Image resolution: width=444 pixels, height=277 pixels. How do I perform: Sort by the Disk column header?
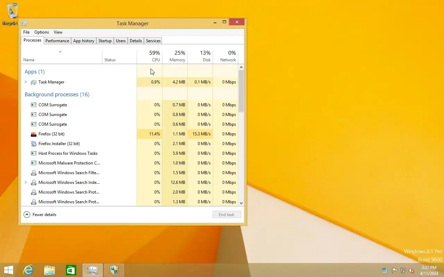pos(200,56)
